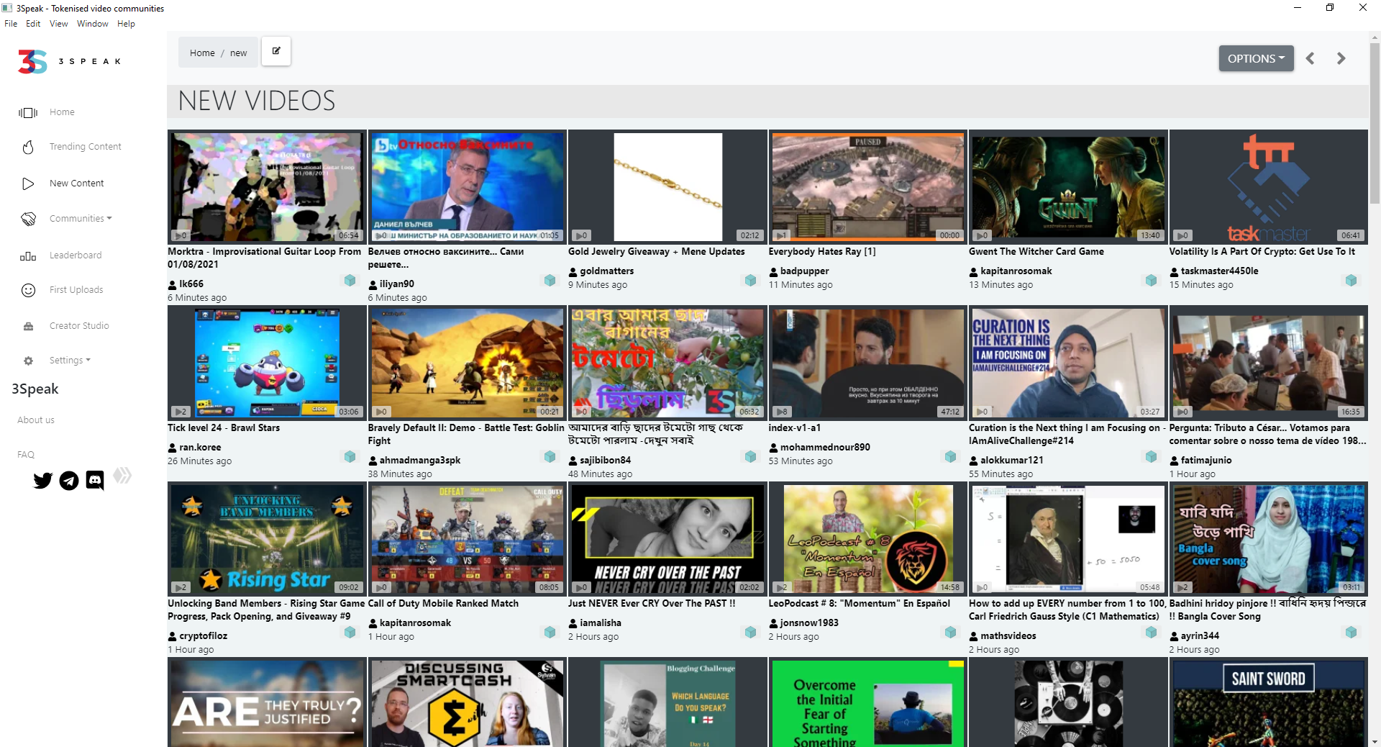Play the Brawl Stars Tick level thumbnail
Viewport: 1381px width, 747px height.
[x=267, y=363]
